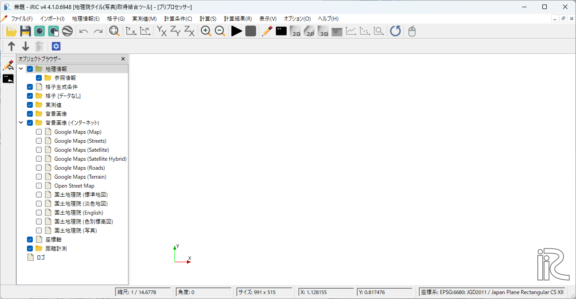The height and width of the screenshot is (299, 576).
Task: Enable the 国土地理院 (写真) checkbox
Action: (x=39, y=230)
